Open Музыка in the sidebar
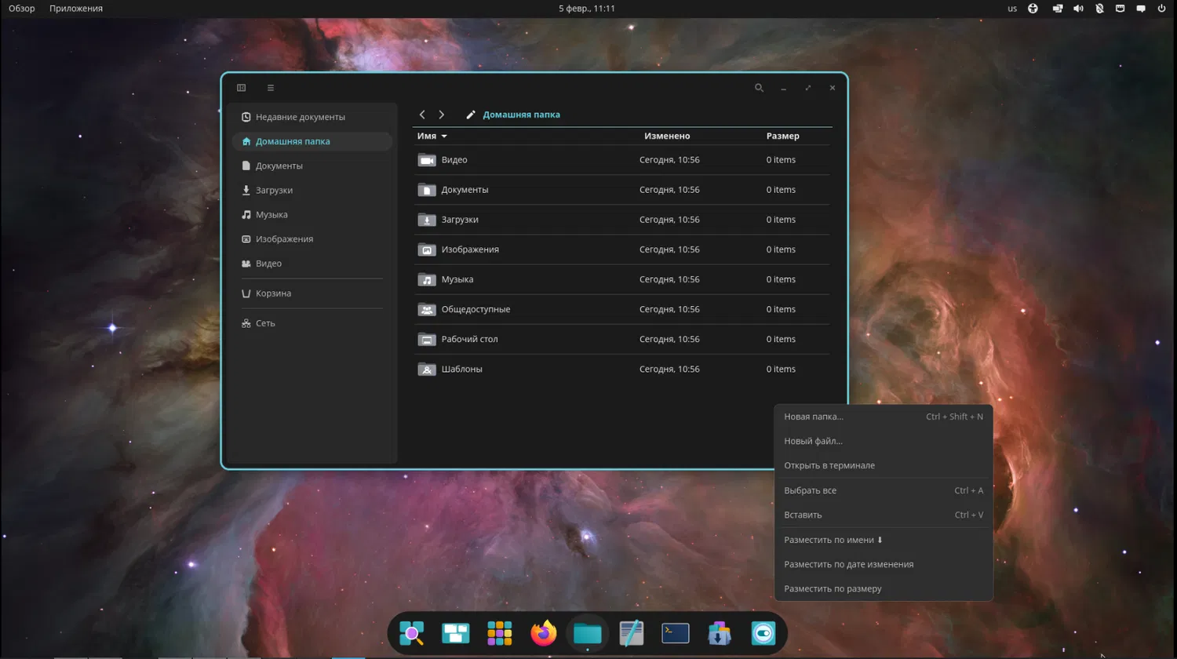The width and height of the screenshot is (1177, 659). [x=312, y=214]
